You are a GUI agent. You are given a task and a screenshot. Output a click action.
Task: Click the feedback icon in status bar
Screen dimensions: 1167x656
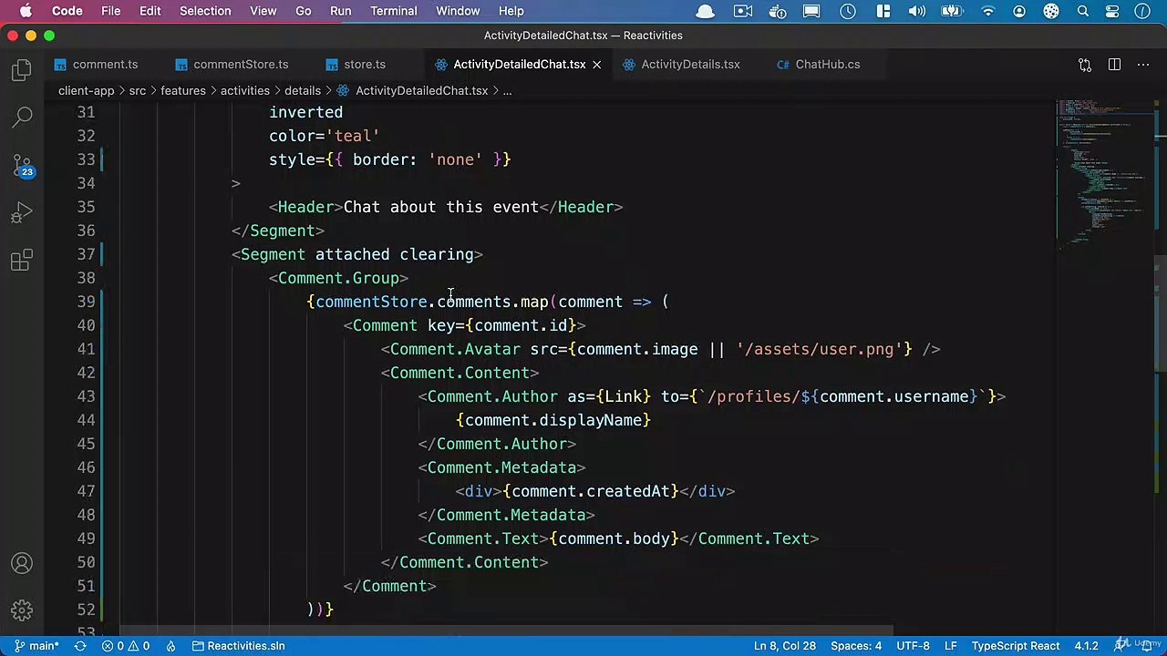pos(1121,646)
